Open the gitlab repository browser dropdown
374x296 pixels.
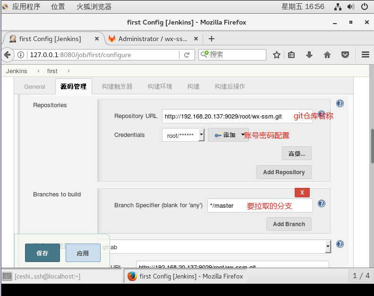[214, 246]
